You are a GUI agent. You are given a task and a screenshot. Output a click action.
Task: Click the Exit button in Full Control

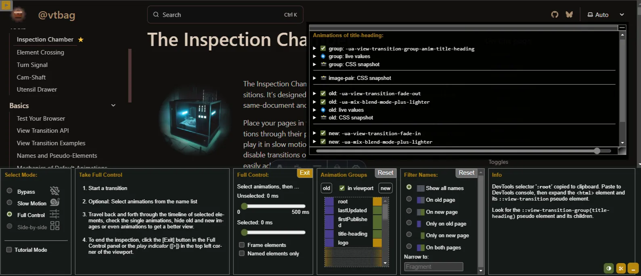pos(305,173)
